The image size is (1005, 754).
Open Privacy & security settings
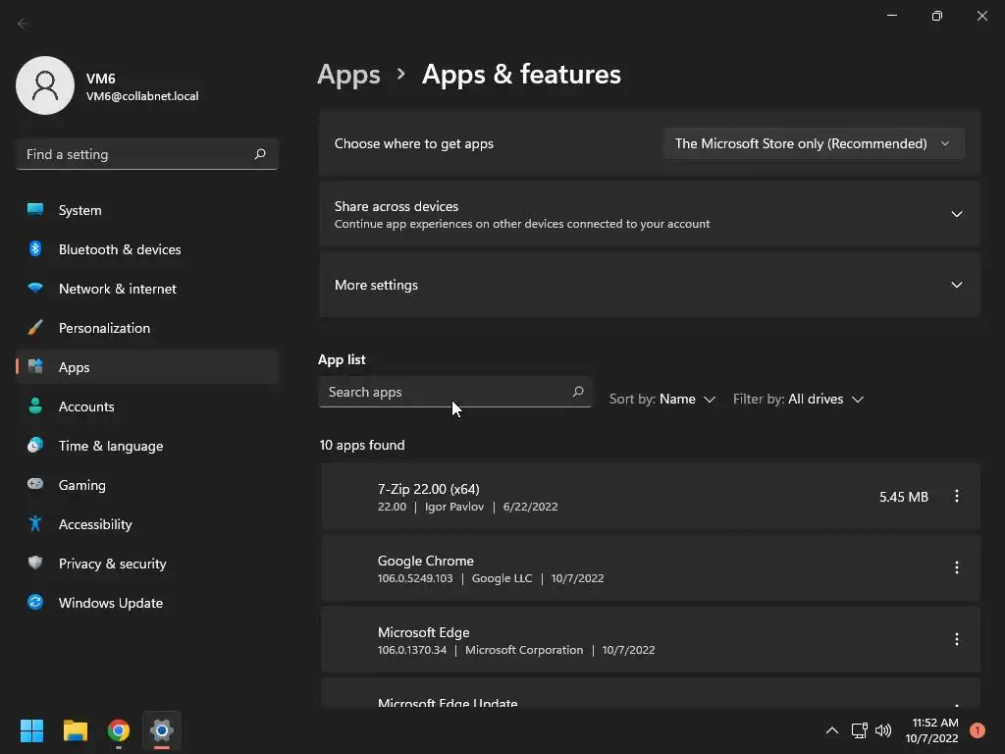pos(112,564)
